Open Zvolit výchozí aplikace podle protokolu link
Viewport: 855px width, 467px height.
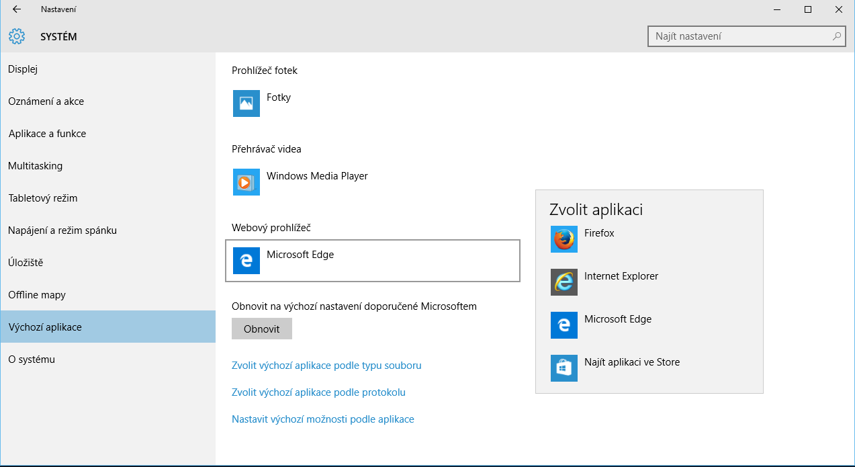click(x=318, y=392)
